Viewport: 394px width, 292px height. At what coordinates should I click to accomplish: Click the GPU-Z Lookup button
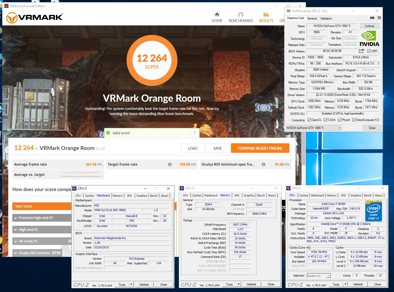[369, 26]
